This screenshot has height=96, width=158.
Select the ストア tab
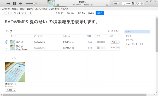[x=100, y=13]
